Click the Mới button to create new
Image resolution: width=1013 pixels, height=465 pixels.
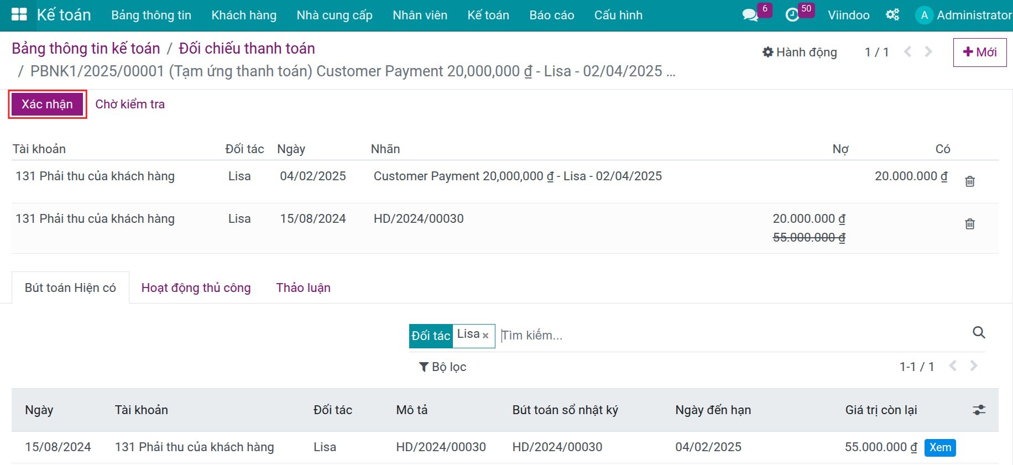click(x=979, y=52)
